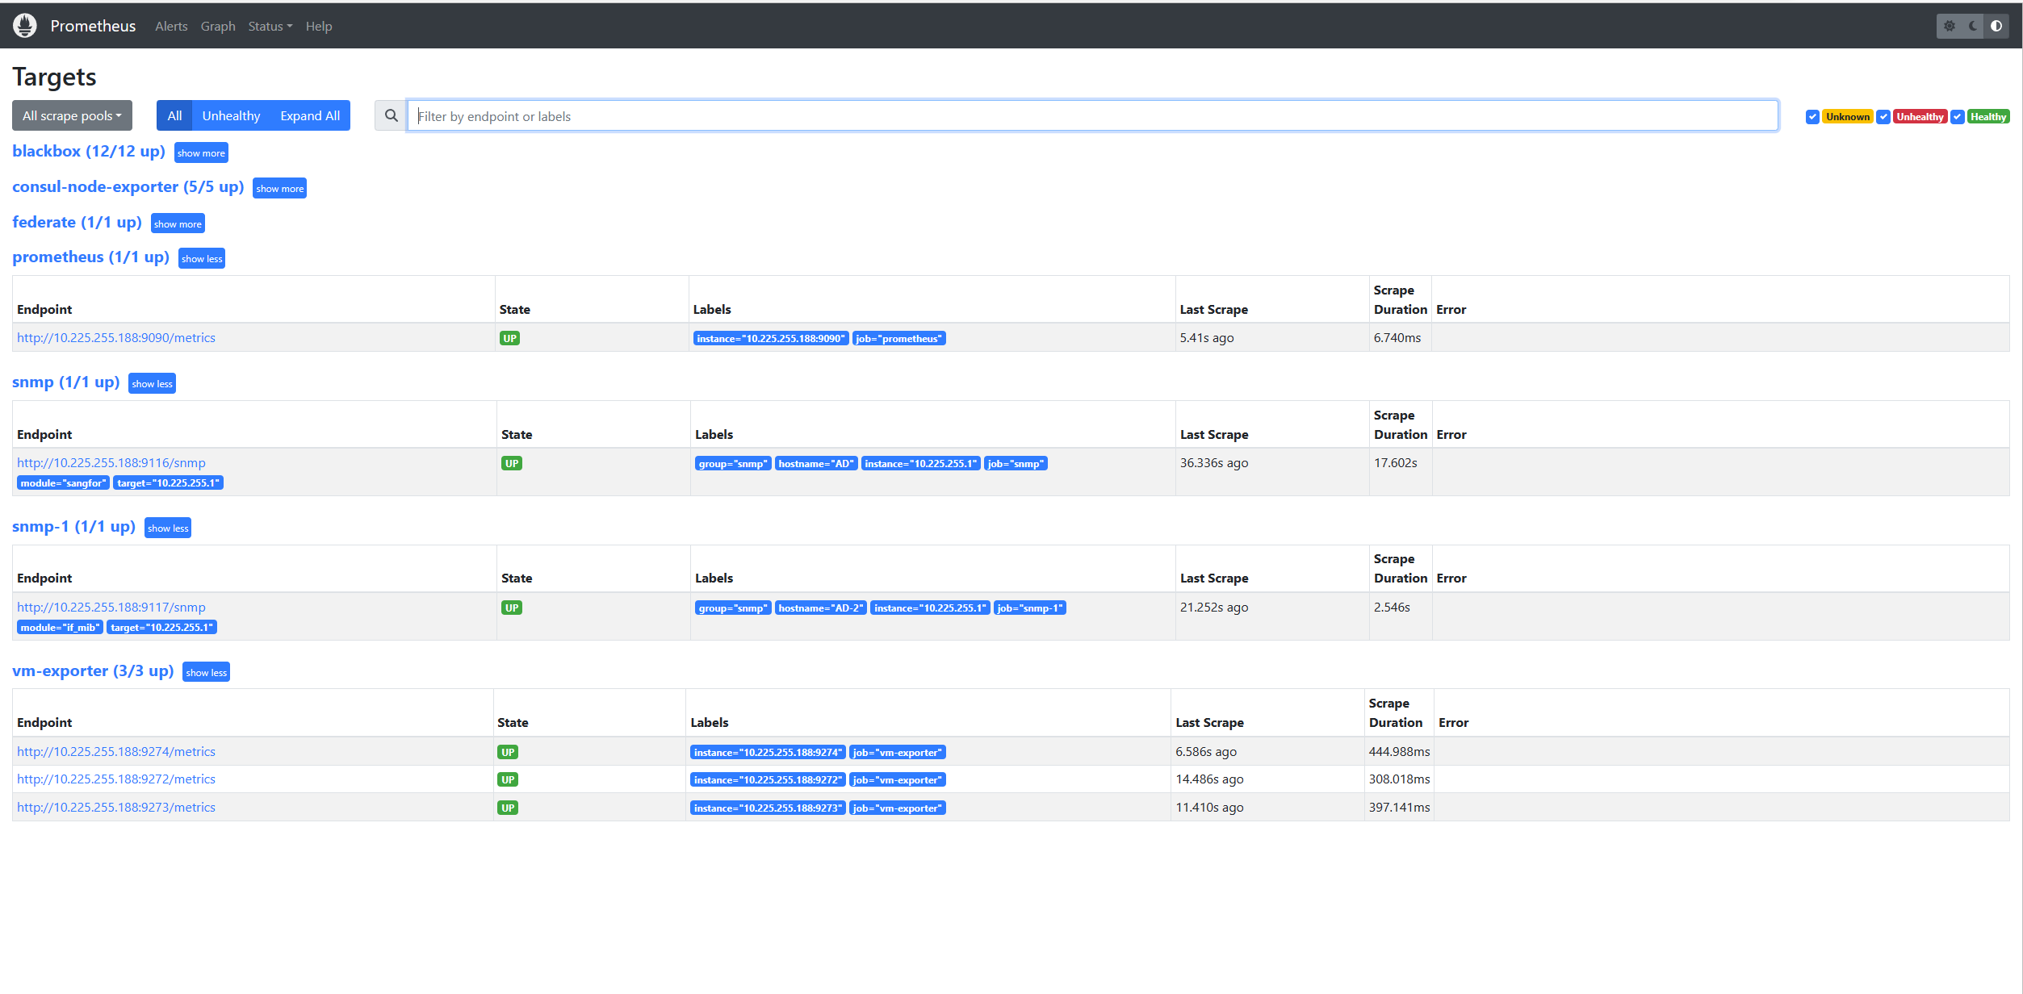The width and height of the screenshot is (2023, 994).
Task: Click the search magnifier icon beside the filter
Action: click(390, 115)
